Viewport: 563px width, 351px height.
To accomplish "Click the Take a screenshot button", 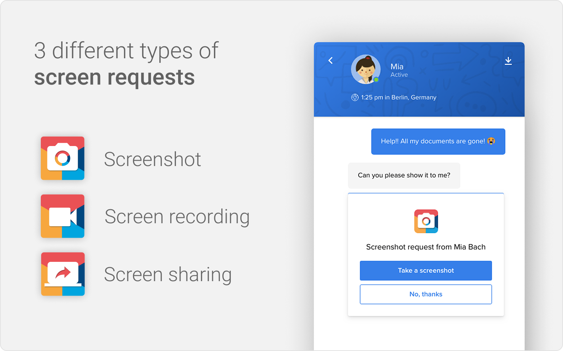I will (x=426, y=270).
